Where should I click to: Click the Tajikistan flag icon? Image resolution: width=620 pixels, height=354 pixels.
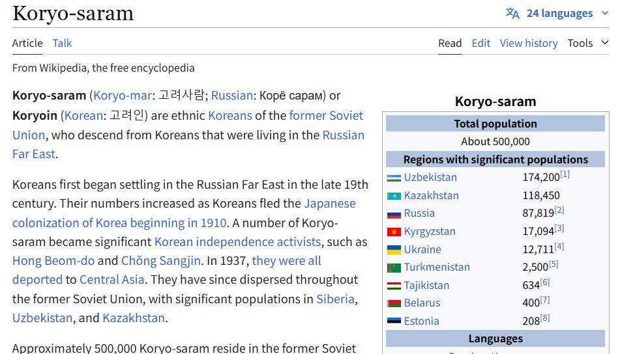pyautogui.click(x=394, y=286)
